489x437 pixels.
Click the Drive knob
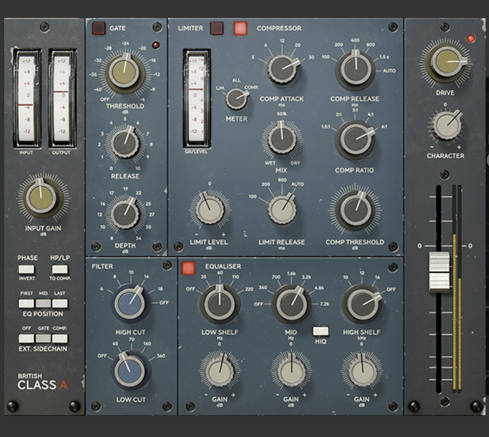447,62
